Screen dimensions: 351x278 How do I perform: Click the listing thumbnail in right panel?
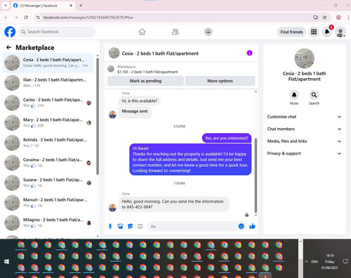pos(304,58)
